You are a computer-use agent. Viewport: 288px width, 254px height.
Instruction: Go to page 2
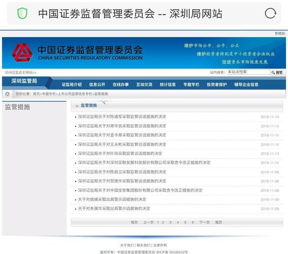click(163, 222)
